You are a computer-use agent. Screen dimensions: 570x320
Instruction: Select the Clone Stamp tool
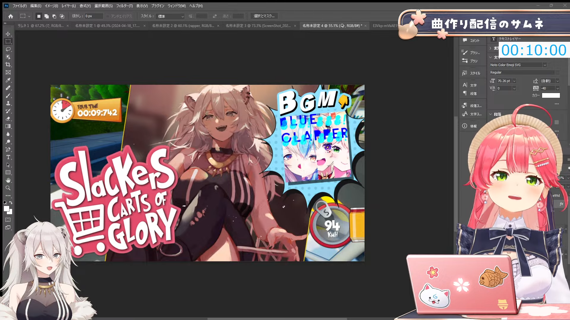tap(8, 103)
